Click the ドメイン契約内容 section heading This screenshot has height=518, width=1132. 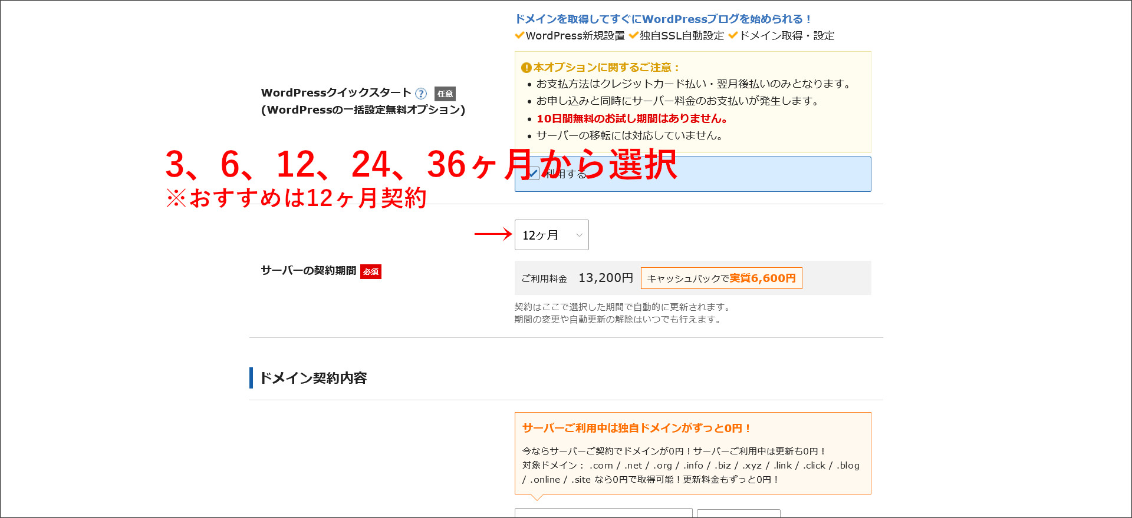(314, 378)
